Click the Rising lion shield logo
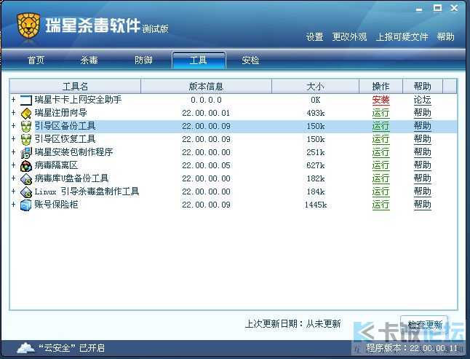Viewport: 470px width, 359px height. point(28,25)
